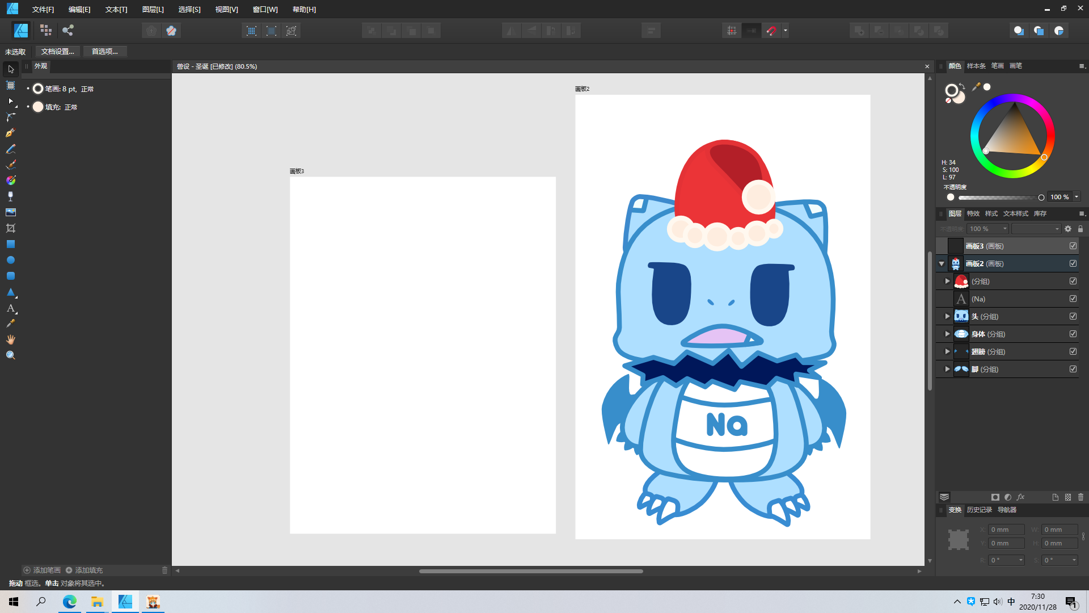Hide the 翅膀 (分组) layer
Image resolution: width=1089 pixels, height=613 pixels.
coord(1073,351)
